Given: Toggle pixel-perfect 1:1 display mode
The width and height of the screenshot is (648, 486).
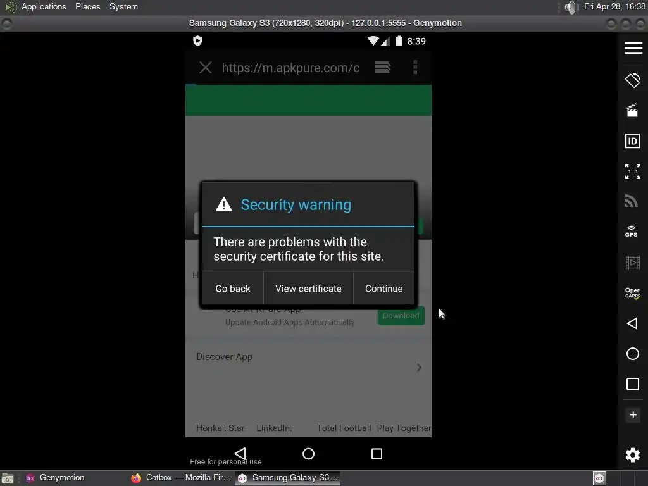Looking at the screenshot, I should click(632, 171).
